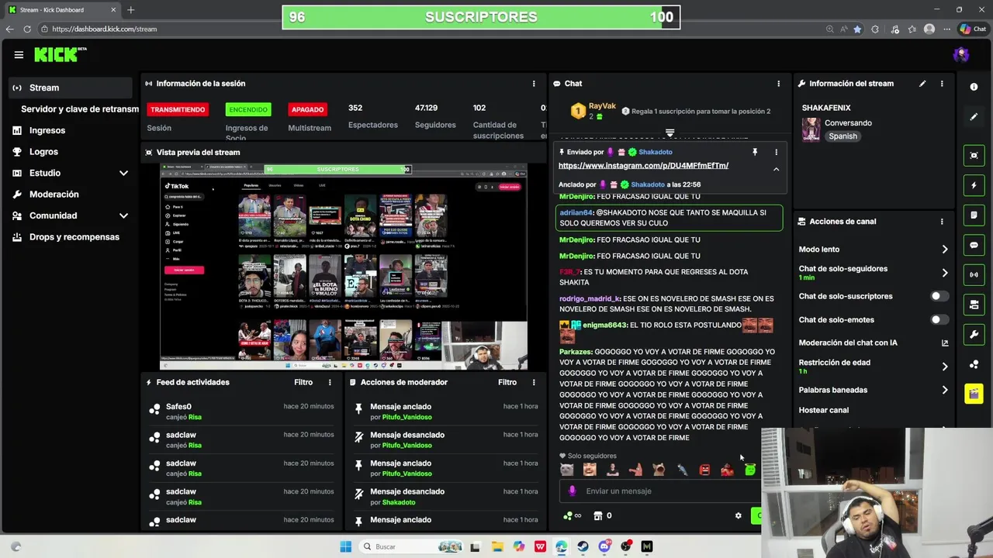The height and width of the screenshot is (558, 993).
Task: Open Palabras baneadas settings chevron
Action: (x=944, y=390)
